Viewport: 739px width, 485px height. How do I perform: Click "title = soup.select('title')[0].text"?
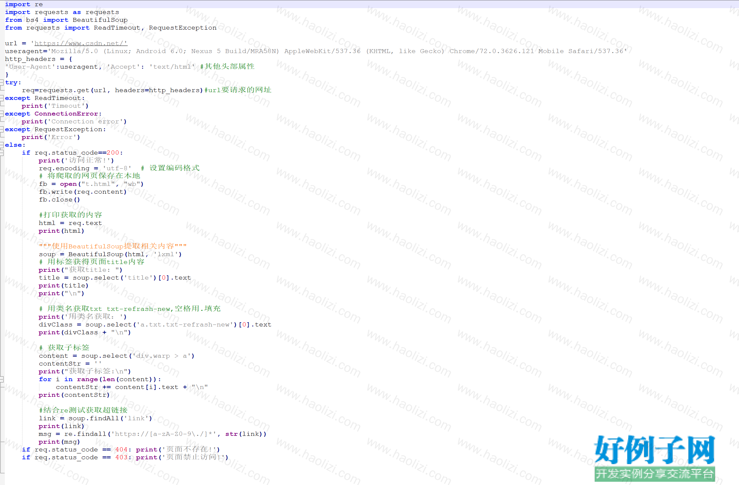pyautogui.click(x=115, y=278)
